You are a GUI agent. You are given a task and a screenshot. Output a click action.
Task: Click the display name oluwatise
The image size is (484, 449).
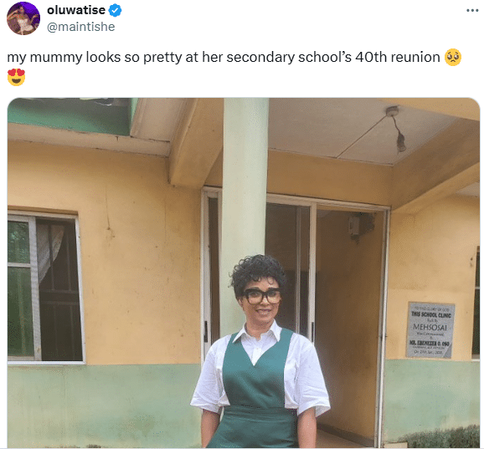click(x=76, y=10)
